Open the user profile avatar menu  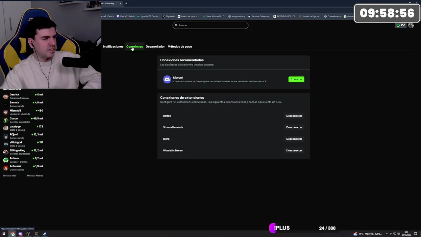click(410, 25)
